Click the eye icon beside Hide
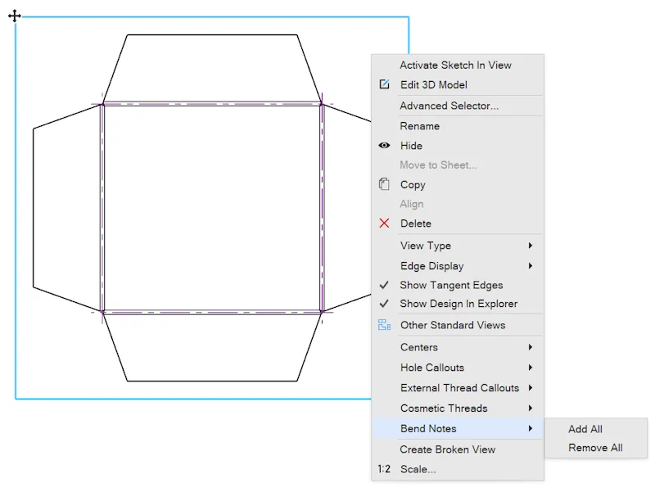Screen dimensions: 655x492 click(x=384, y=146)
